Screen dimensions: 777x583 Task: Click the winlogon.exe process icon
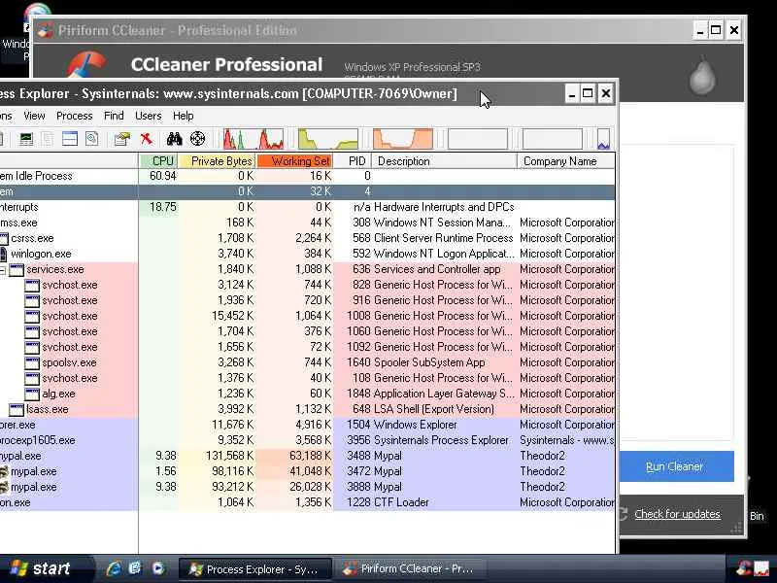pyautogui.click(x=3, y=254)
